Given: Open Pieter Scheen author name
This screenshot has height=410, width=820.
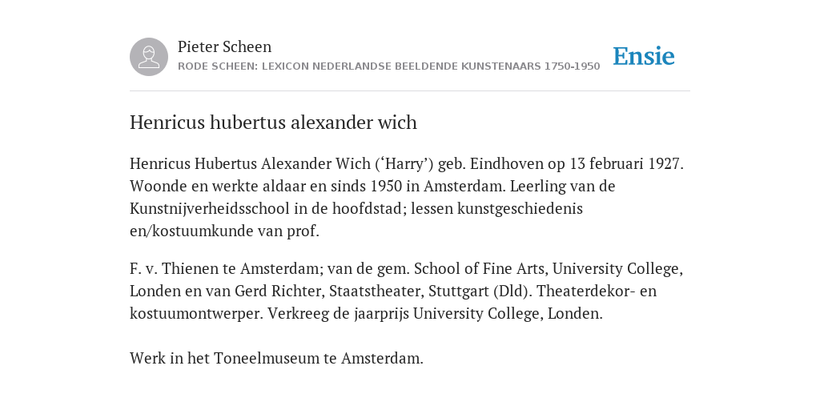Looking at the screenshot, I should 224,46.
